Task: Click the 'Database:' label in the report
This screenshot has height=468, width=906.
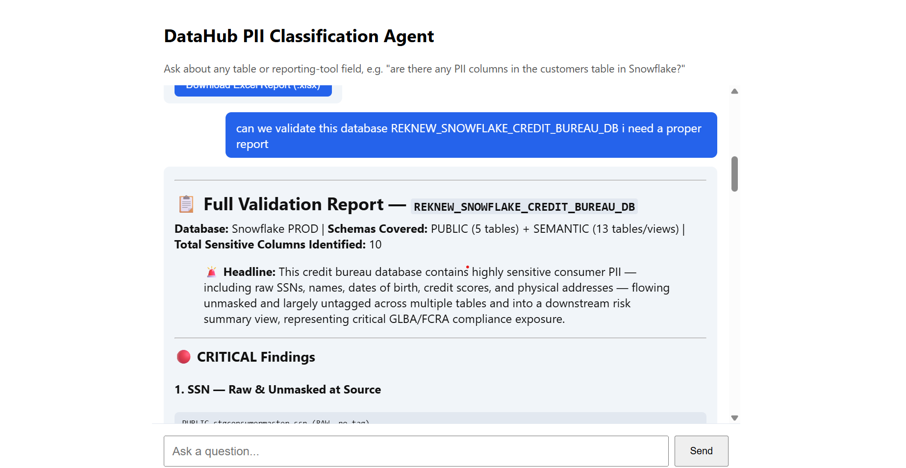Action: coord(201,229)
